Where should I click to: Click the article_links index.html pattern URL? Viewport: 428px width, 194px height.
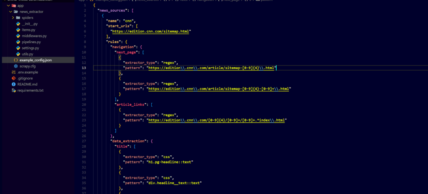pos(217,120)
